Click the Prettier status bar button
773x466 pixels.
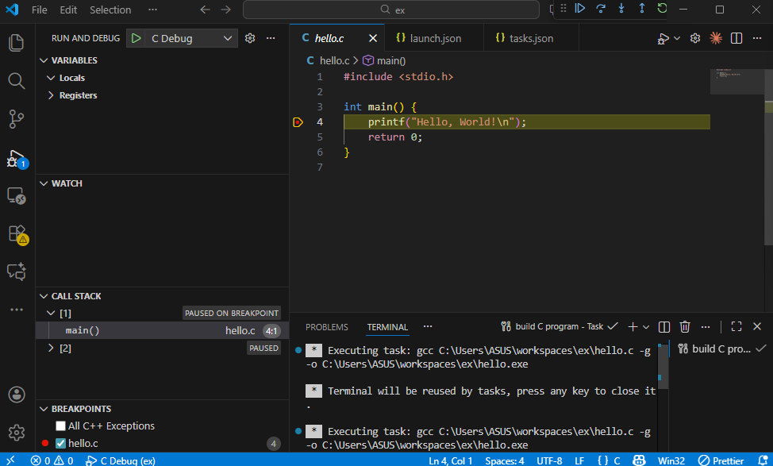[x=721, y=460]
